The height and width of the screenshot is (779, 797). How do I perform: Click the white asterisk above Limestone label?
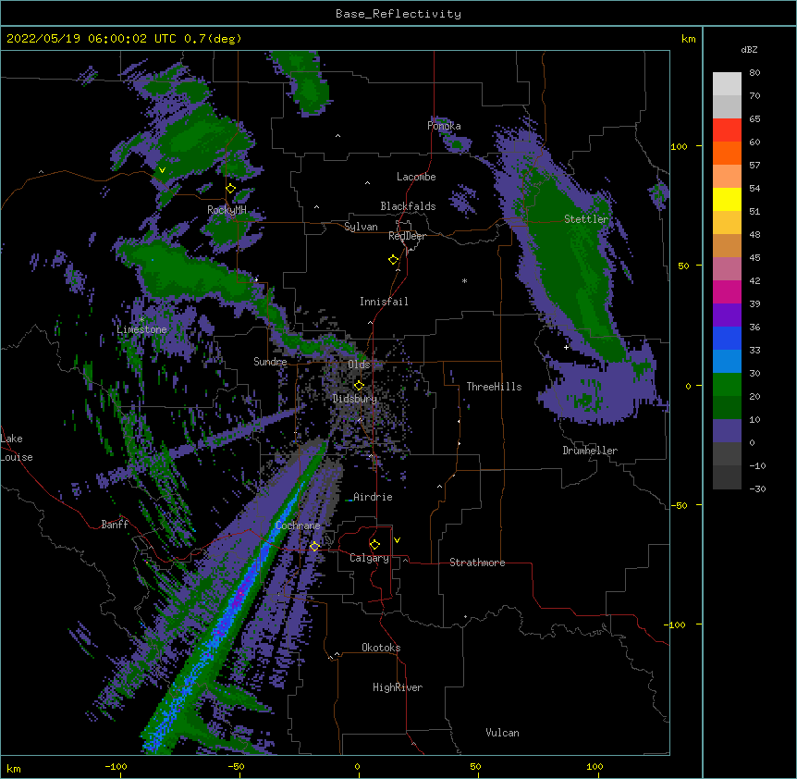coord(141,320)
